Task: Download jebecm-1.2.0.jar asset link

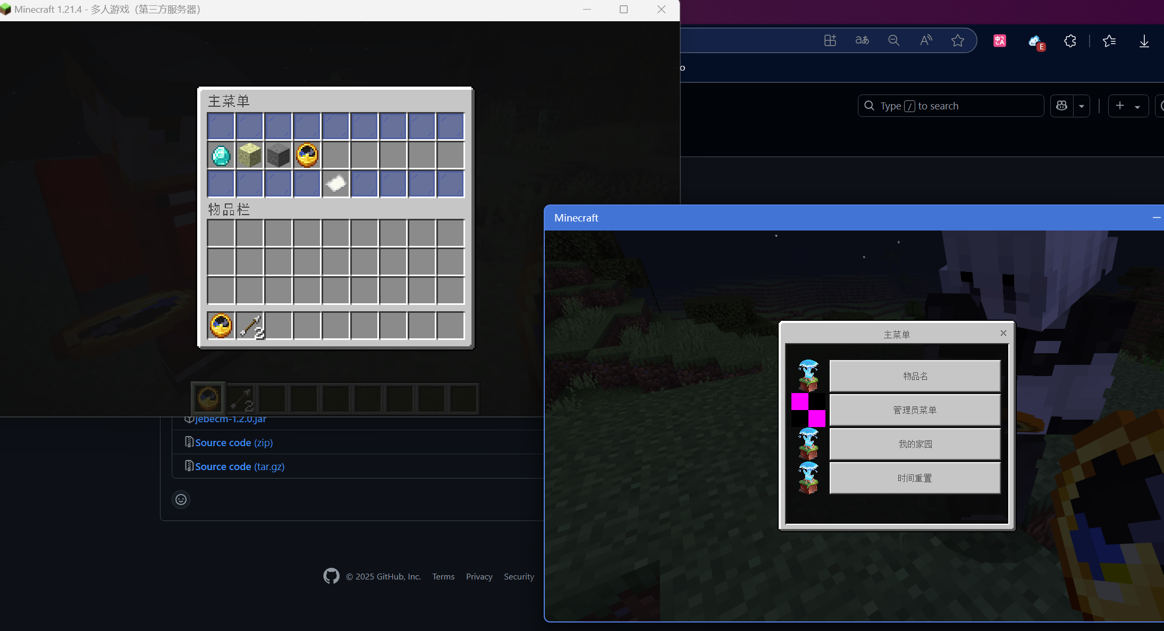Action: point(231,419)
